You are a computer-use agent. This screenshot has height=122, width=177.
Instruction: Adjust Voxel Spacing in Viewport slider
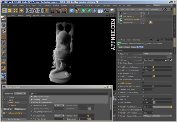pyautogui.click(x=163, y=70)
